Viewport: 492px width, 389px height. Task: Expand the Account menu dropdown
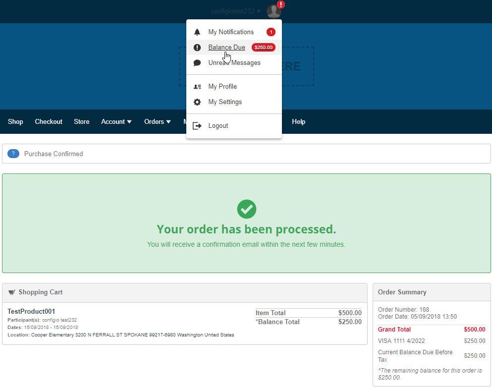coord(116,122)
